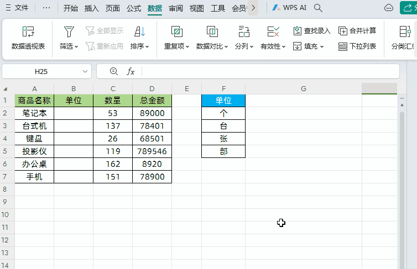Show more ribbon tabs with chevron
Screen dimensions: 417x269
(x=253, y=8)
